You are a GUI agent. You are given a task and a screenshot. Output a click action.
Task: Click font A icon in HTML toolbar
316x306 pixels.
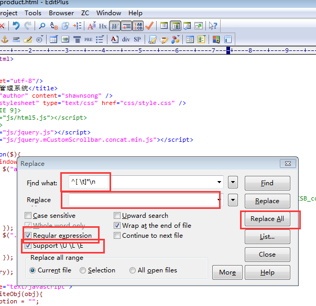[x=114, y=39]
